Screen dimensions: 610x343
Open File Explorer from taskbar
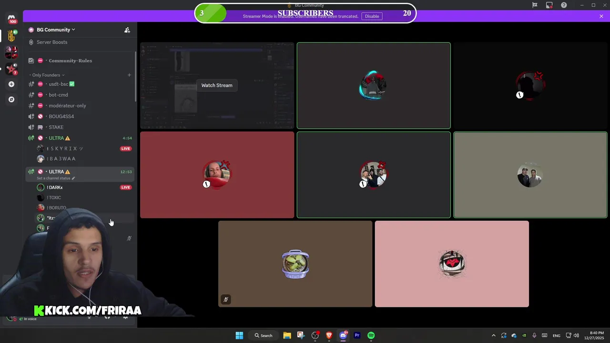pos(287,335)
